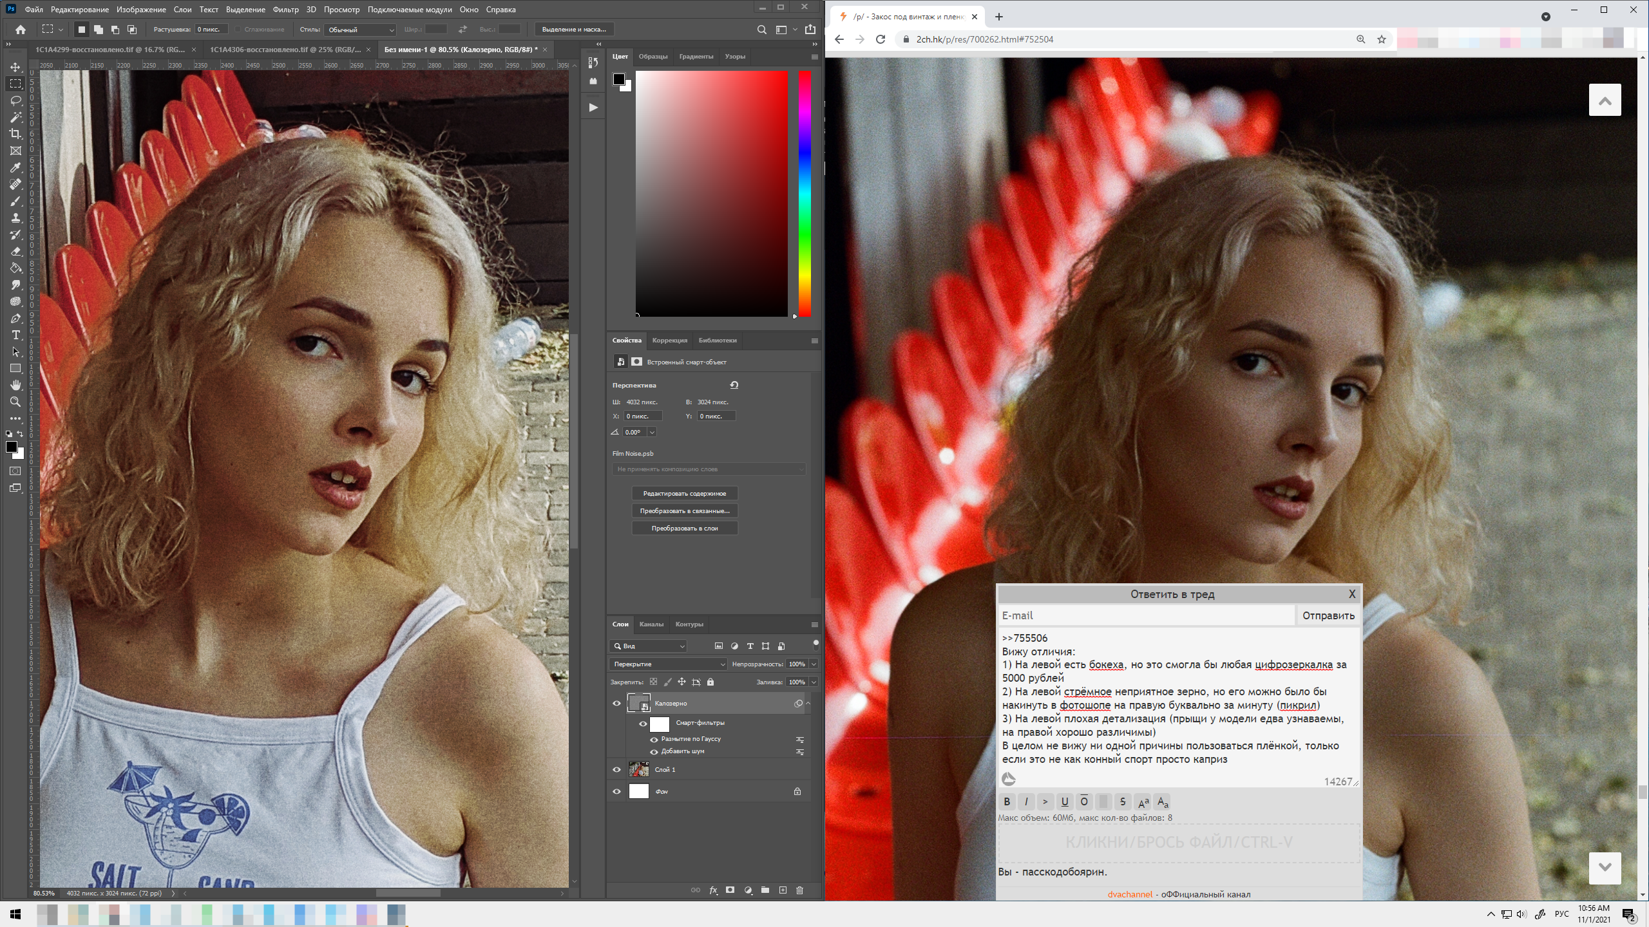Select the Horizontal Type tool
The image size is (1649, 927).
16,335
